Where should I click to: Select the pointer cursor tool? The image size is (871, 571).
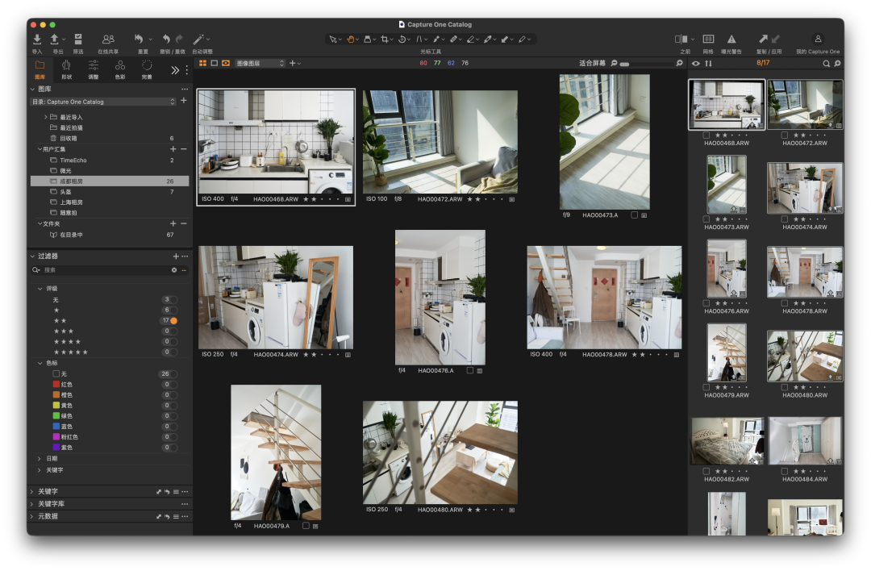pos(332,40)
